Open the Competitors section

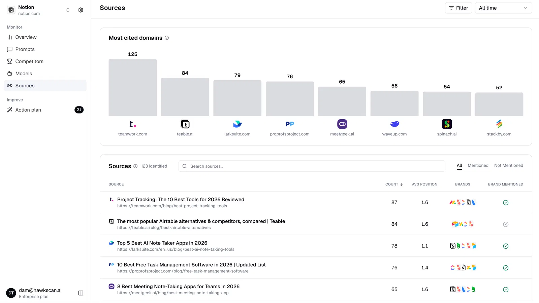(45, 61)
